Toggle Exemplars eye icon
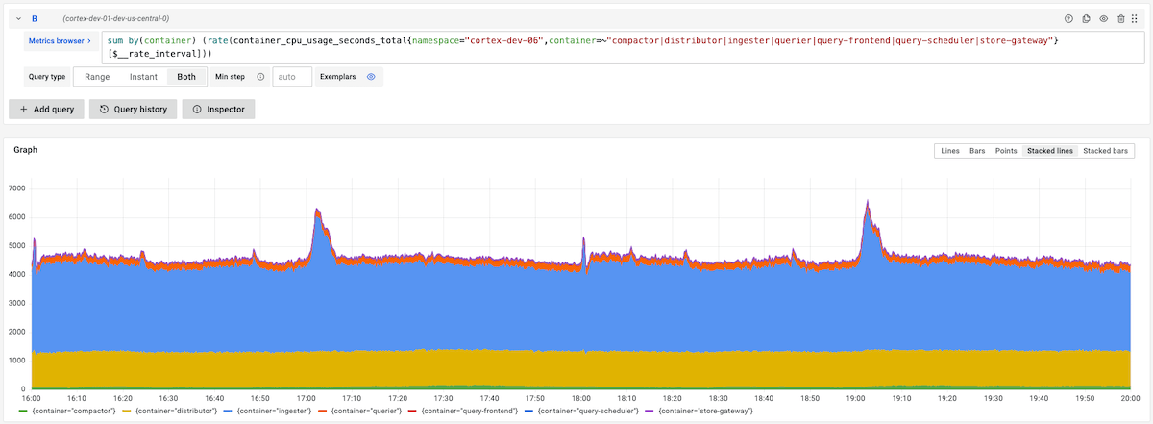The width and height of the screenshot is (1153, 424). pos(371,76)
